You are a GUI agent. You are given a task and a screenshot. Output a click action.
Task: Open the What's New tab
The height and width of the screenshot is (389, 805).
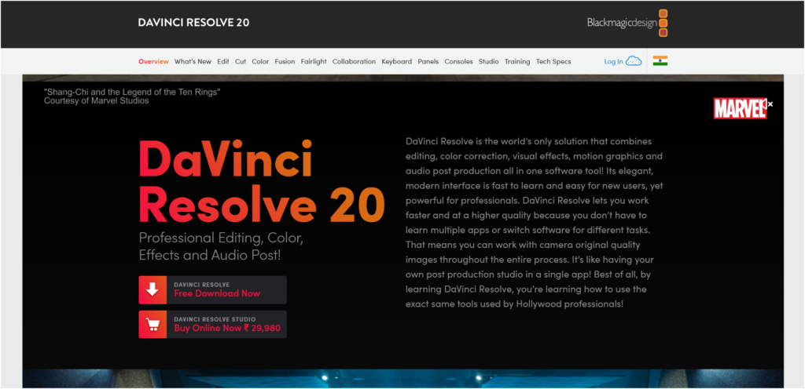(193, 61)
